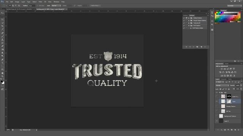243x136 pixels.
Task: Toggle visibility of Overlay Texture layer
Action: (x=217, y=106)
